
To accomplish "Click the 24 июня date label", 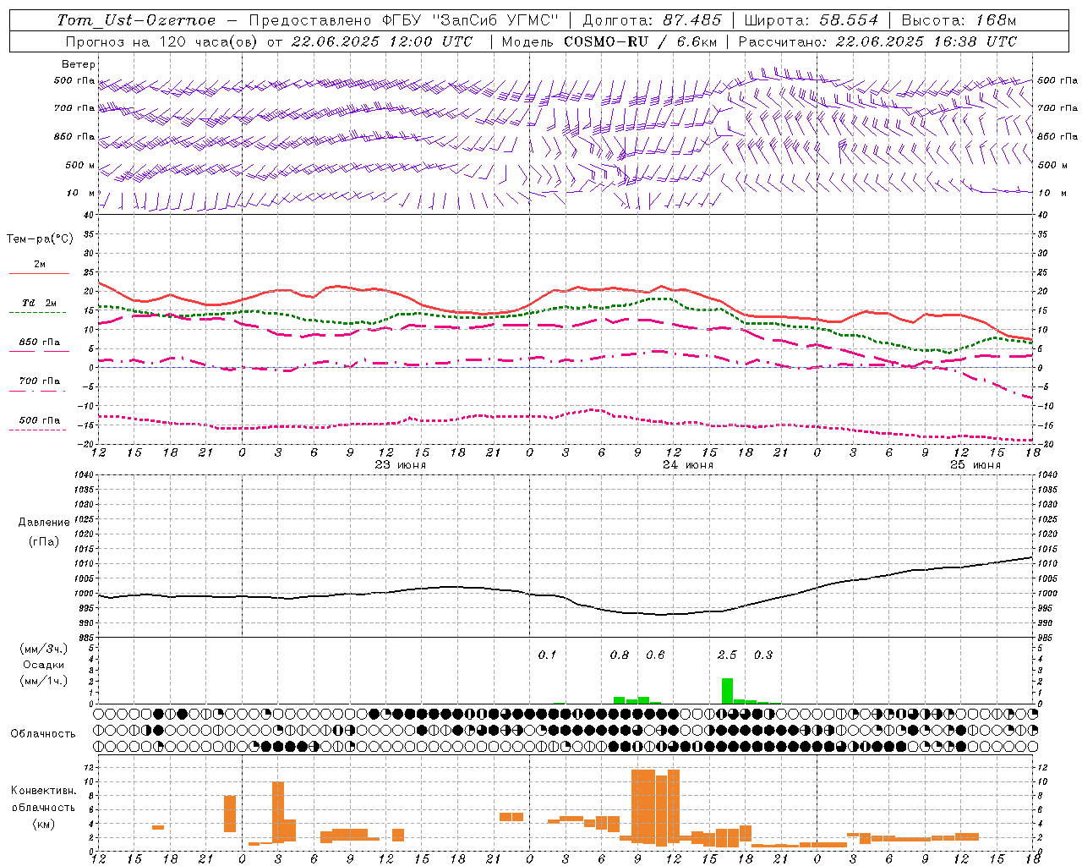I will [687, 465].
